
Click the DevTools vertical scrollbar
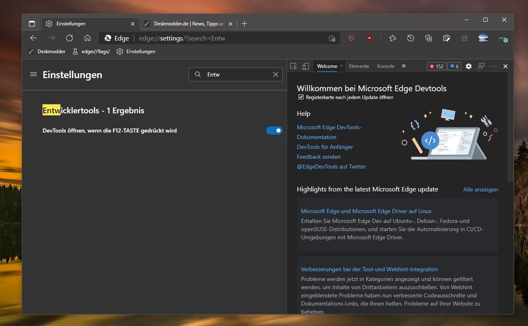(x=511, y=127)
